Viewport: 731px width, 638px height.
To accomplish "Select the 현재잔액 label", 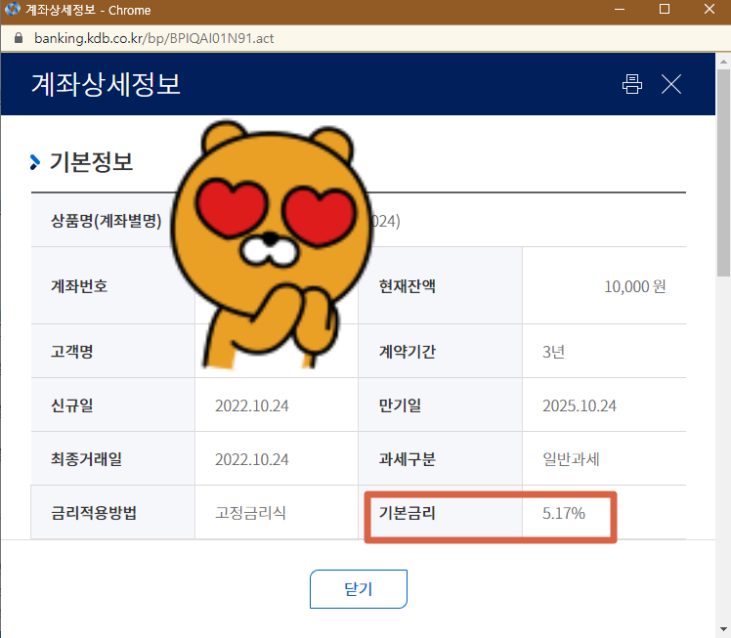I will tap(408, 285).
